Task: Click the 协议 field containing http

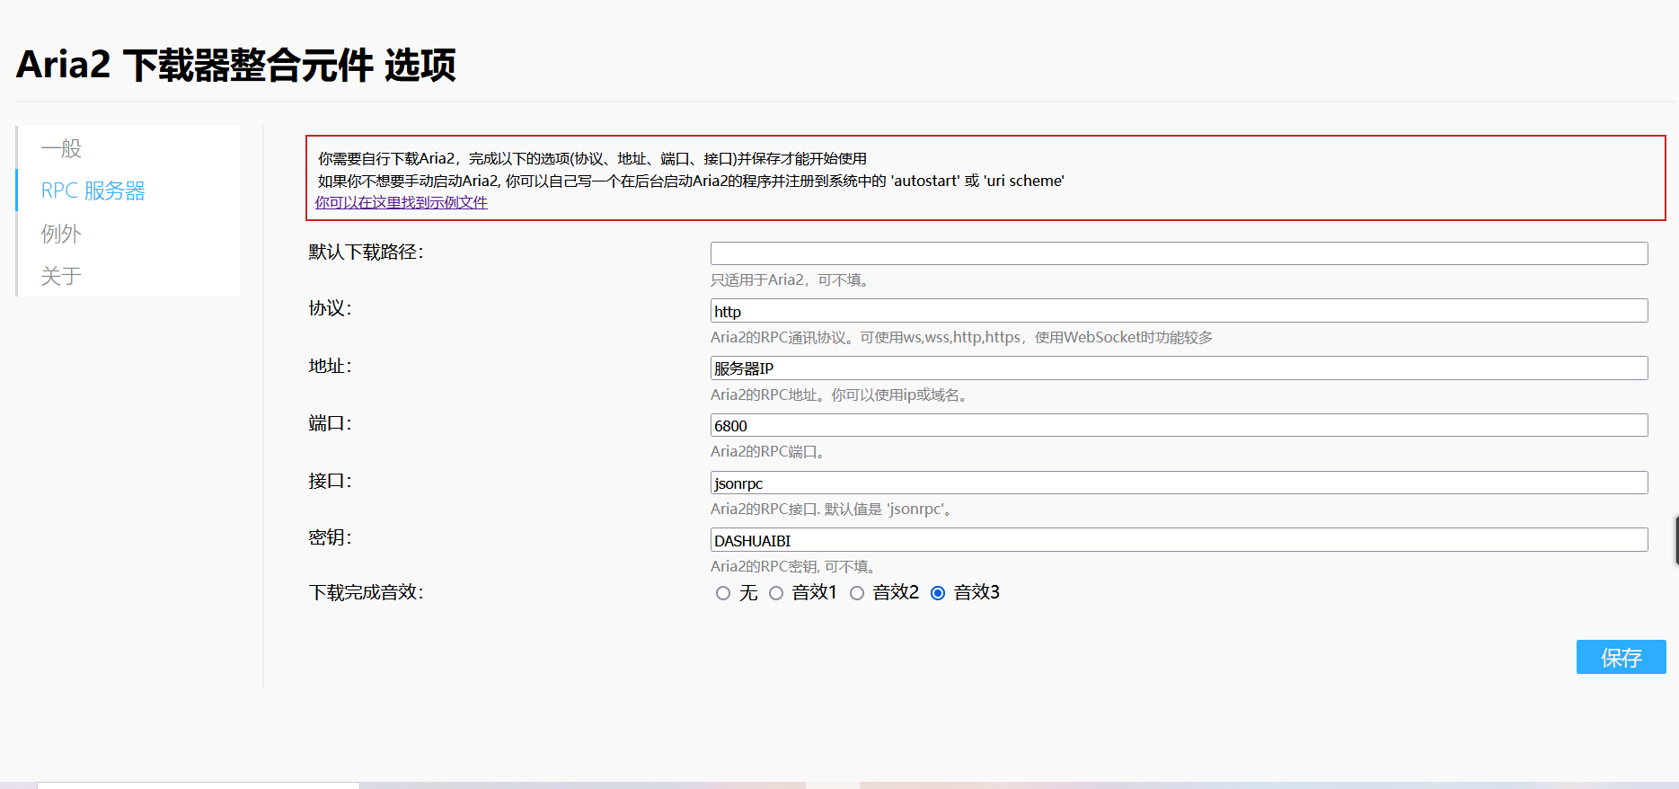Action: 1179,311
